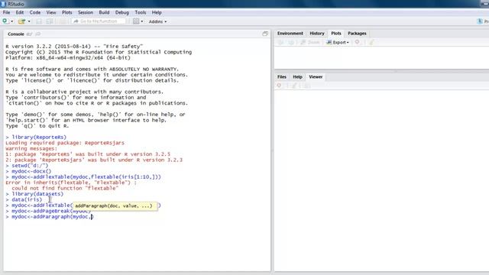Maximize the Console pane
The height and width of the screenshot is (275, 489).
265,34
